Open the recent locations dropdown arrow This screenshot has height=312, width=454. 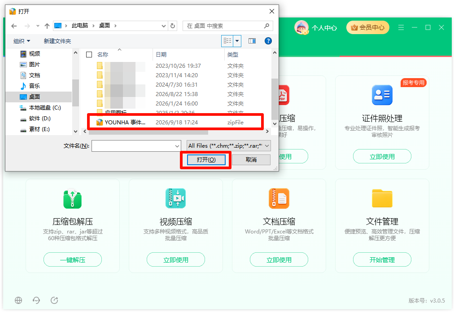(x=38, y=26)
